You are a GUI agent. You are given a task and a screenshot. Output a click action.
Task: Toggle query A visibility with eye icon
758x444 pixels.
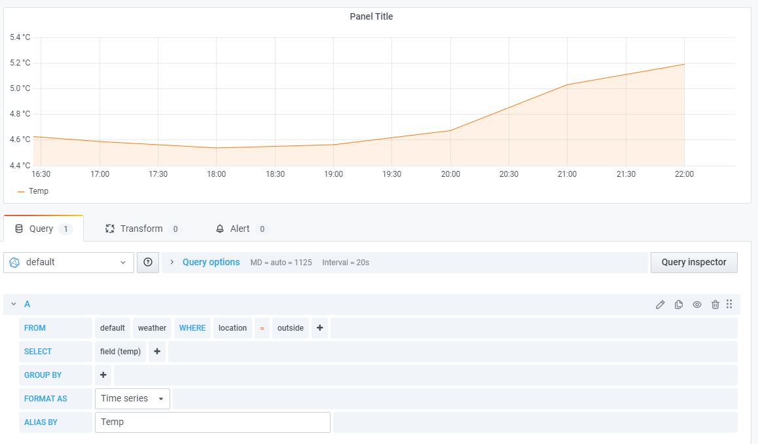coord(697,305)
